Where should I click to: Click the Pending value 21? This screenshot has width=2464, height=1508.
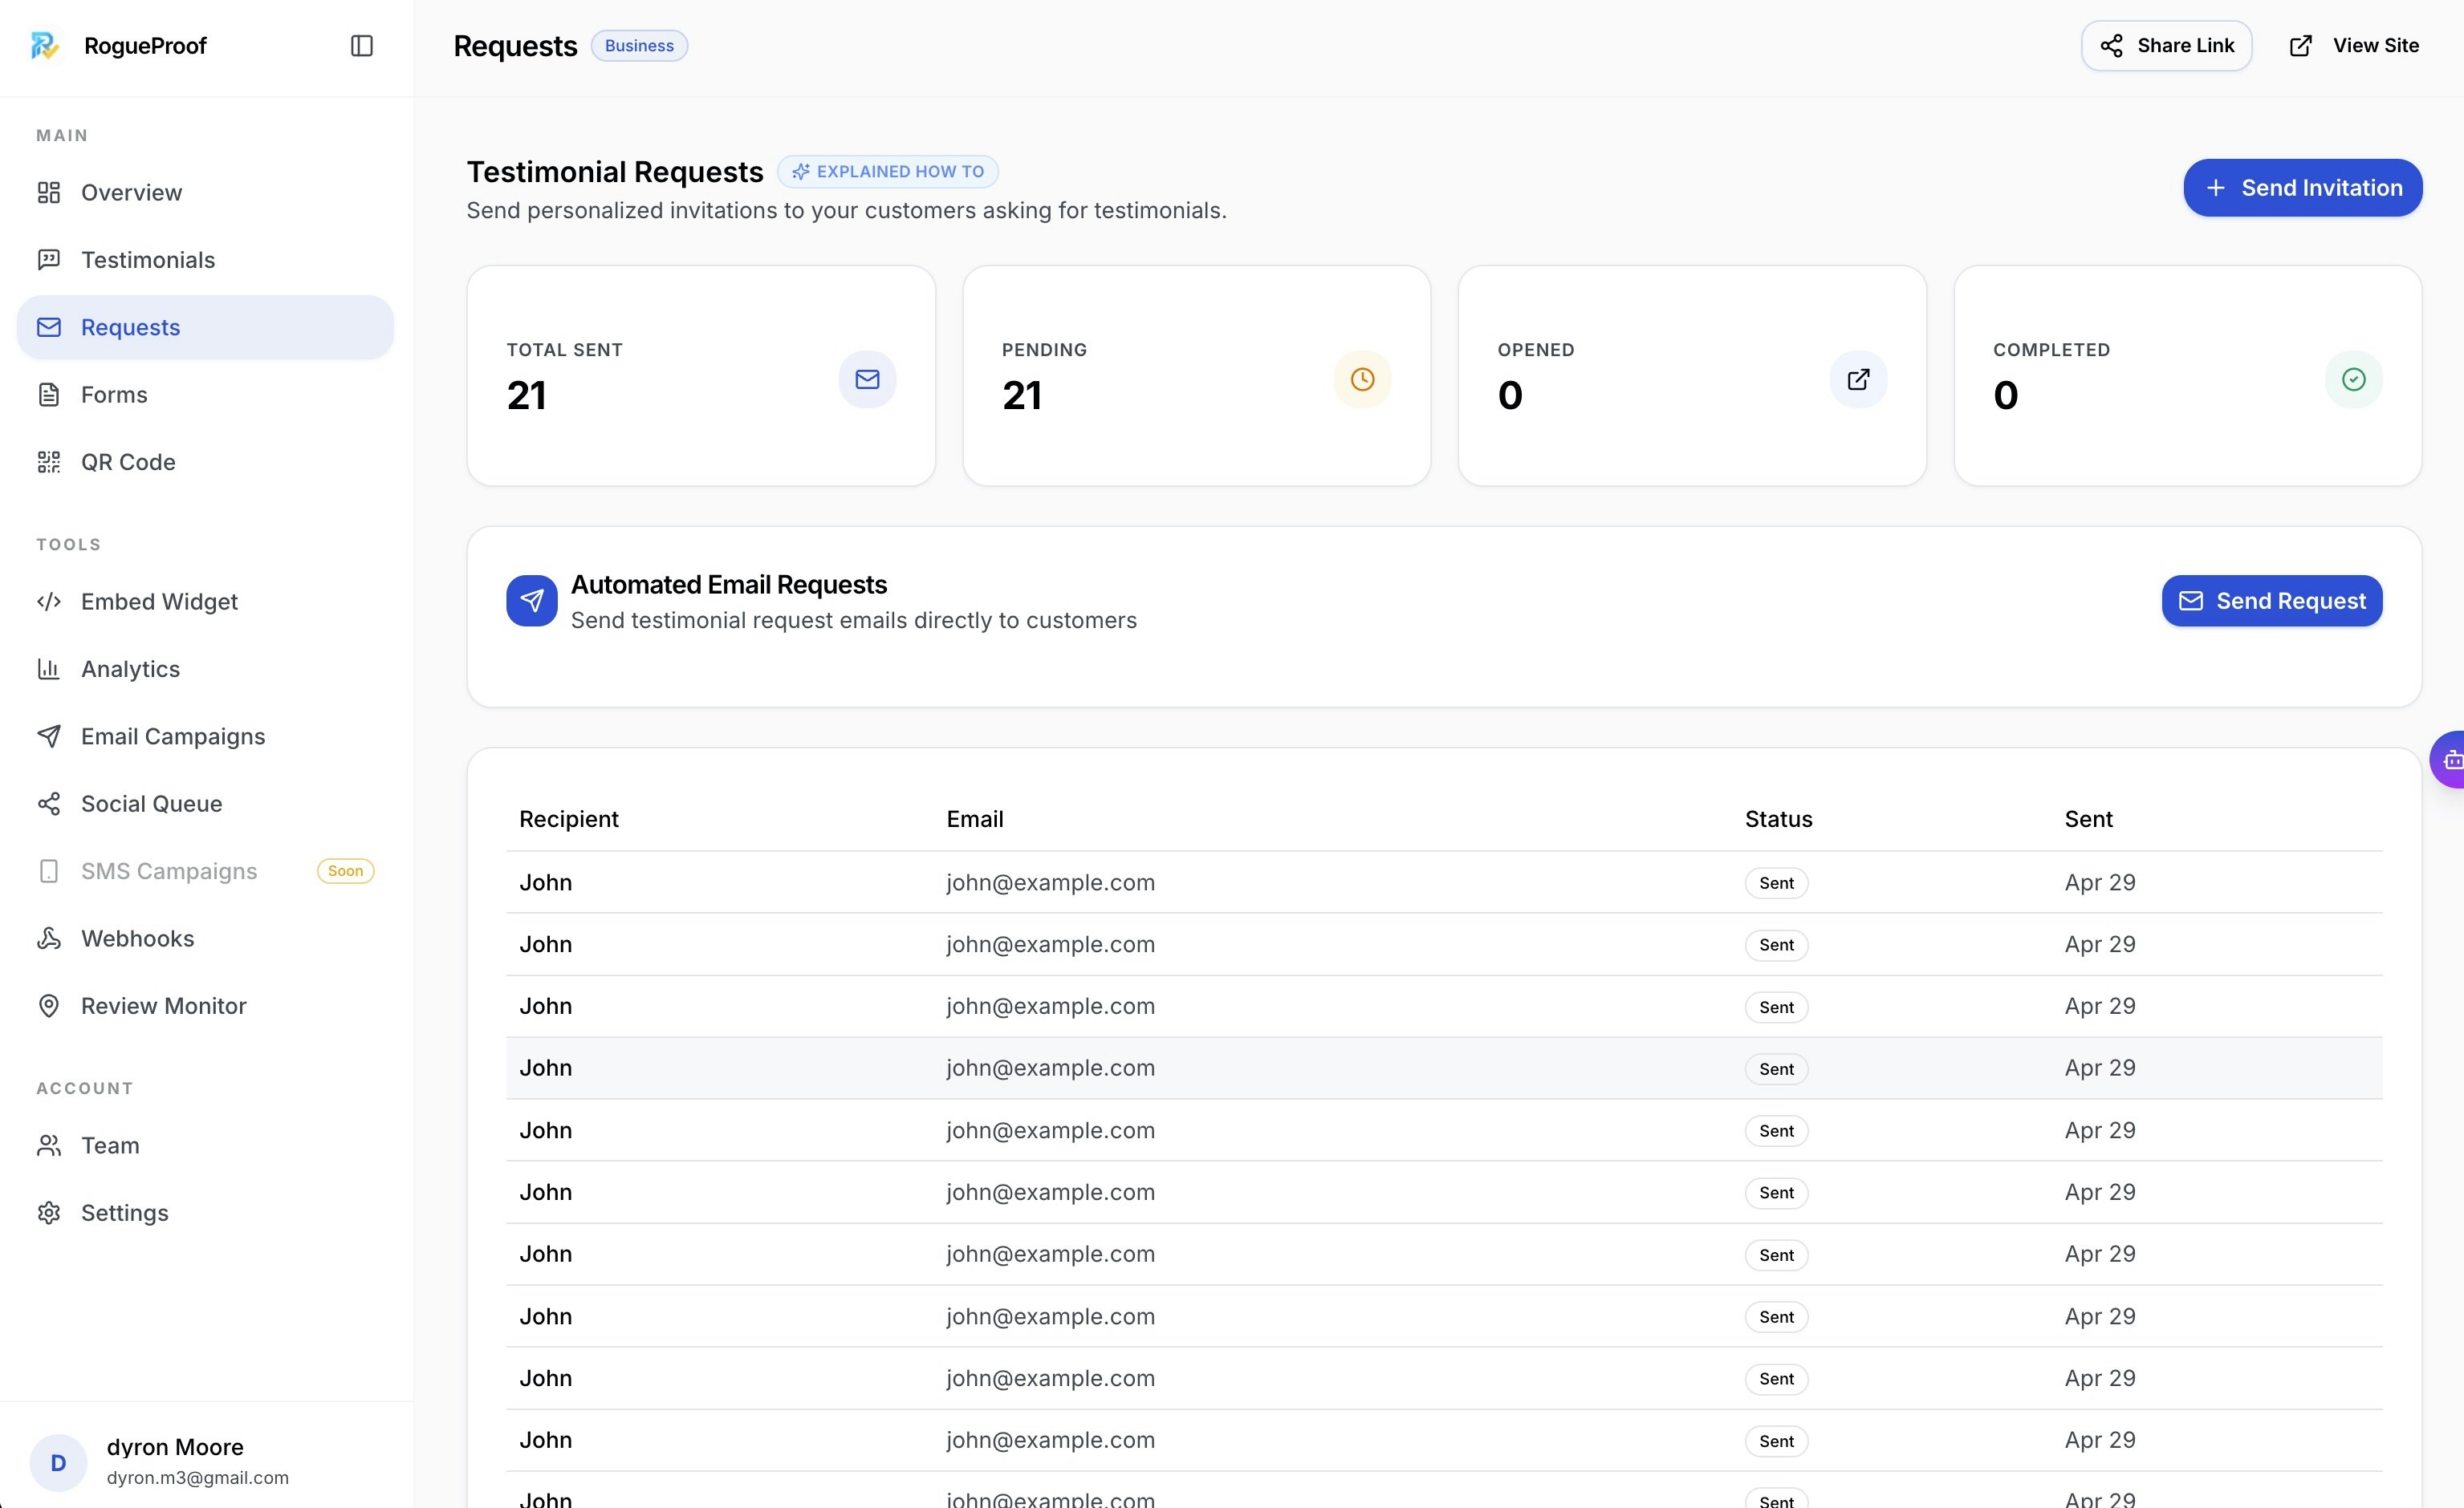(1022, 395)
